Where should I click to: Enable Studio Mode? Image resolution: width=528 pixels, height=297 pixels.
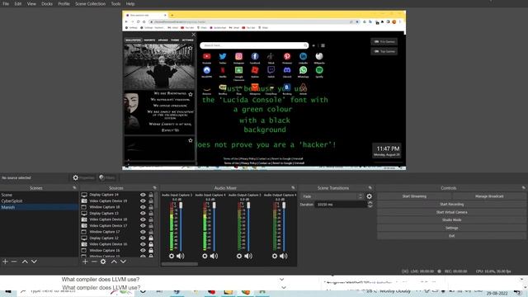tap(451, 220)
